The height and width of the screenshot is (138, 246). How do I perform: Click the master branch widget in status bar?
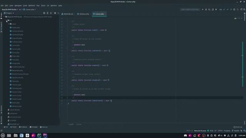[x=236, y=131]
